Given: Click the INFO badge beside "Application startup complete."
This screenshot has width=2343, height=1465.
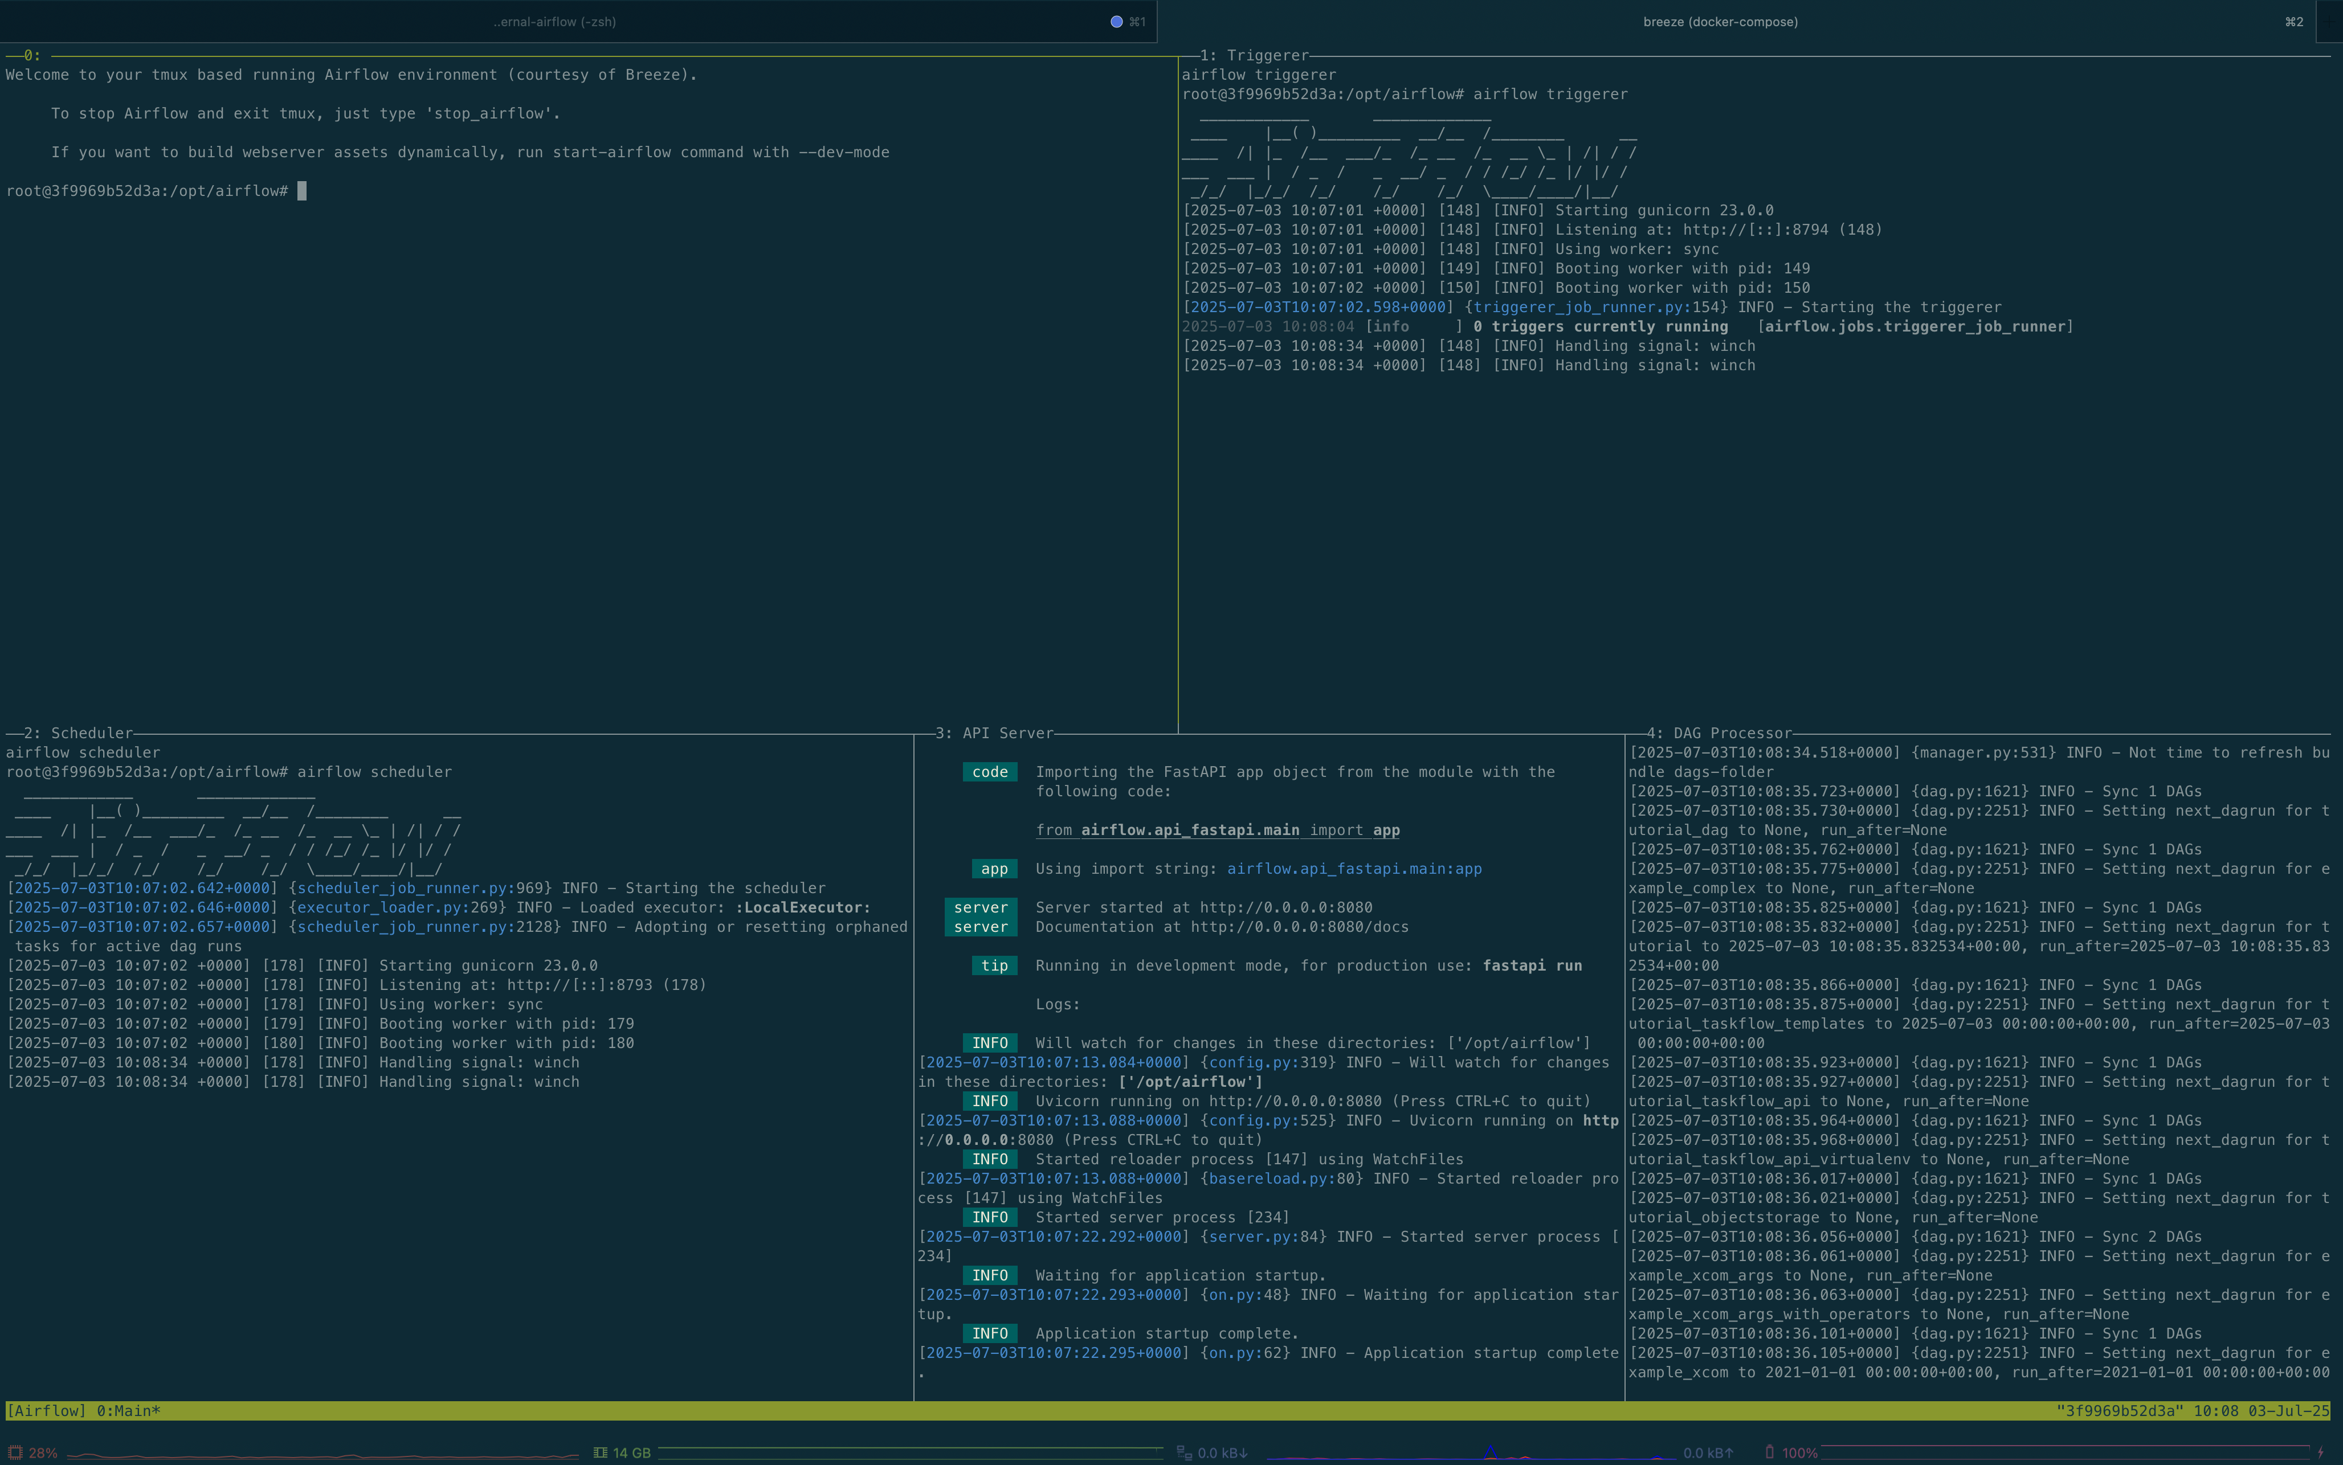Looking at the screenshot, I should tap(989, 1333).
